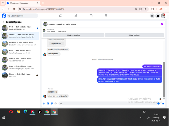The image size is (169, 126).
Task: Click the 'Yes, are you interested?' message bubble
Action: pos(152,66)
